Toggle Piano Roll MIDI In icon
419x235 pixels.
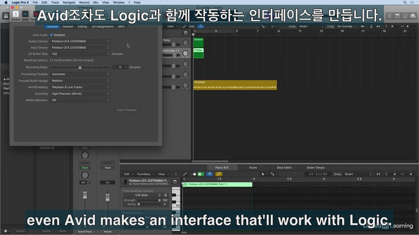(194, 174)
